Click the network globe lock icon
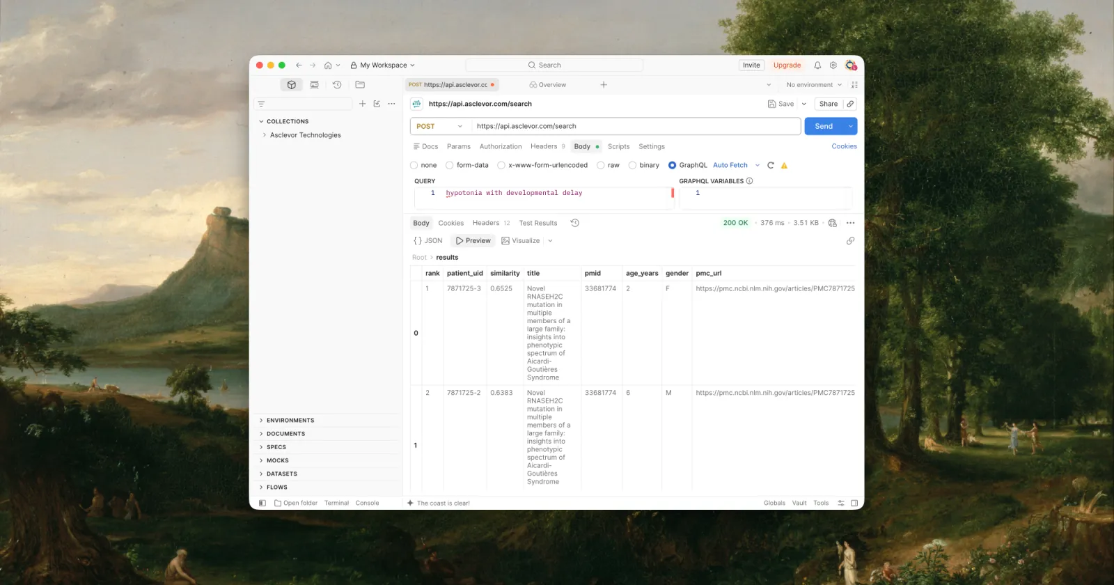 click(832, 223)
